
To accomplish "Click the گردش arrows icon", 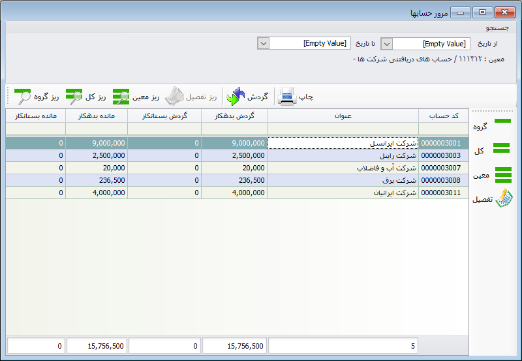I will pyautogui.click(x=236, y=96).
